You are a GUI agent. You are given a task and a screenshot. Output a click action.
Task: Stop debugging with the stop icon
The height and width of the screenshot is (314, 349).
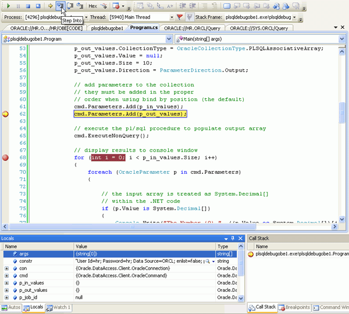pos(27,6)
